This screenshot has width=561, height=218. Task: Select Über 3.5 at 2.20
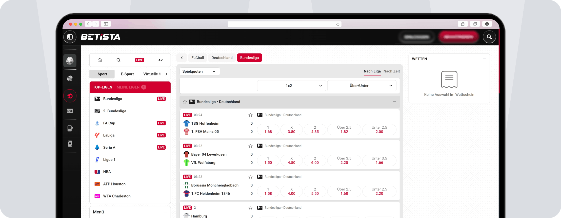tap(344, 160)
